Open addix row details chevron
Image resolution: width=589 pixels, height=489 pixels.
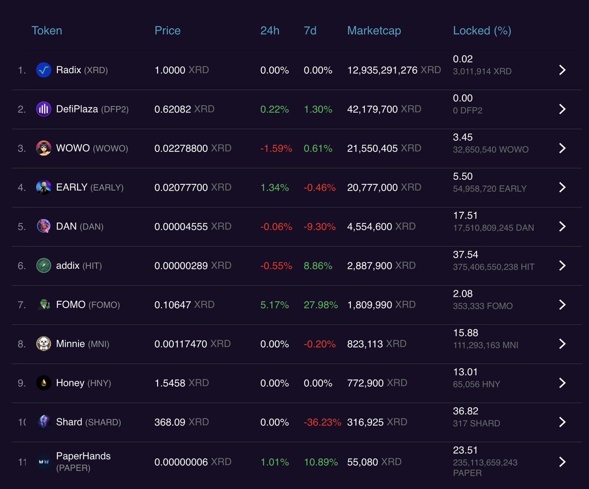point(562,265)
